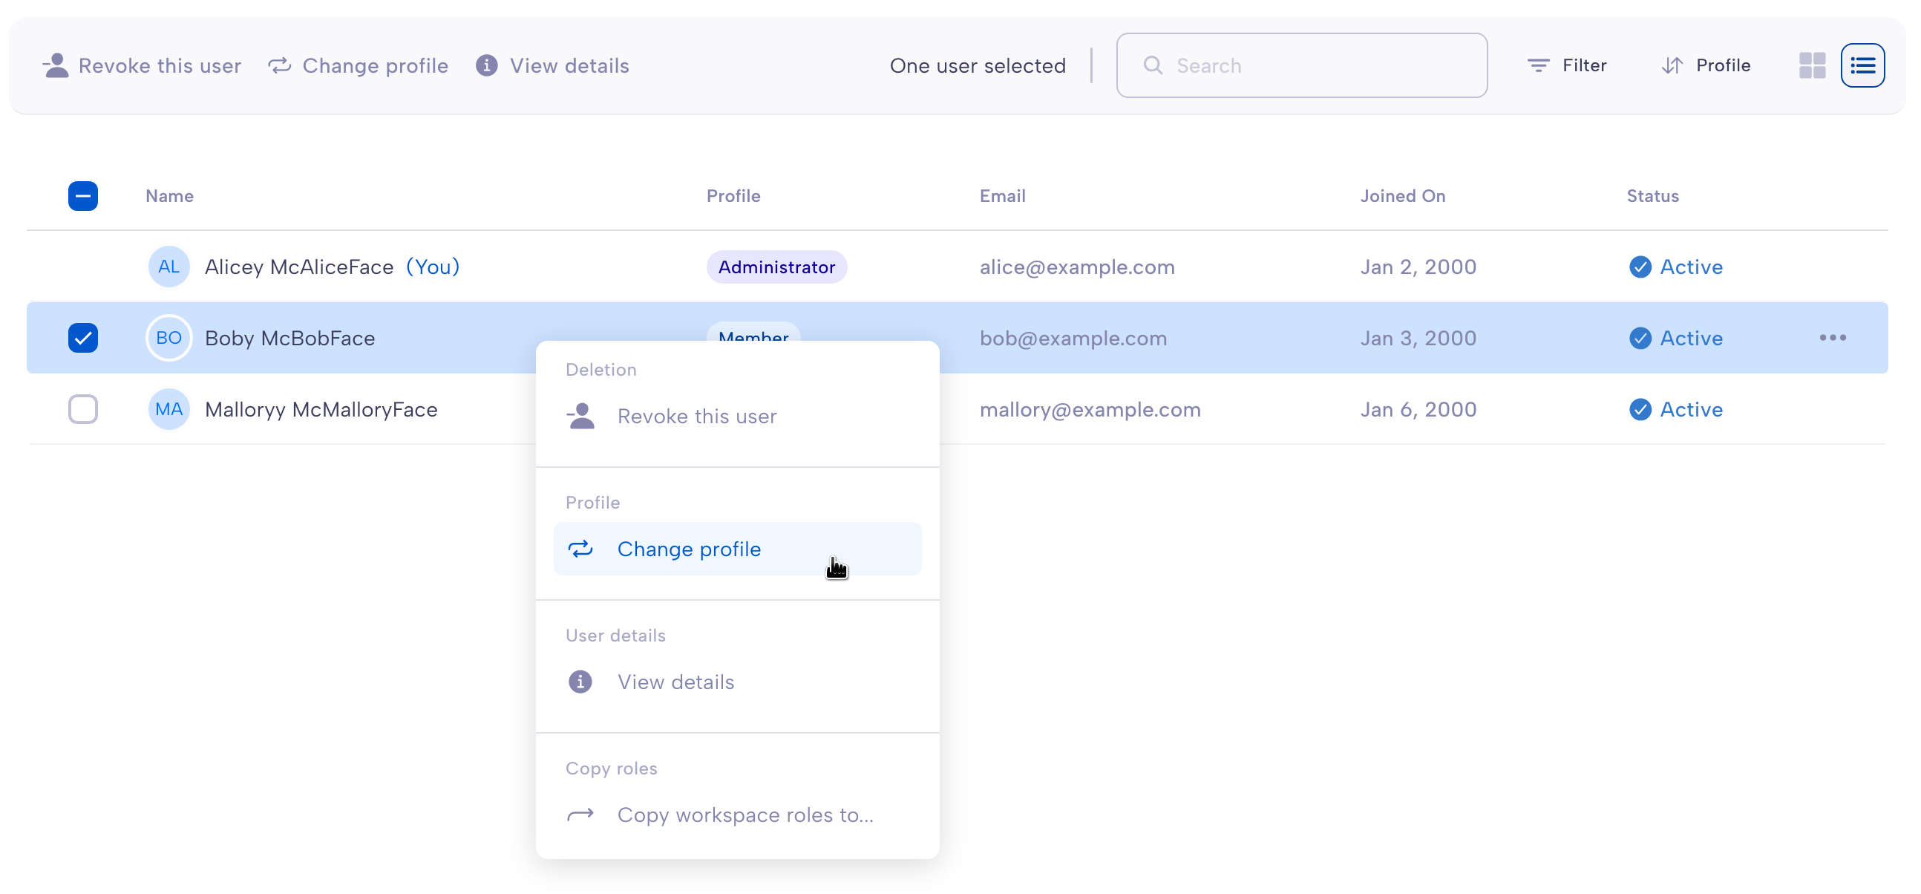The width and height of the screenshot is (1921, 894).
Task: Choose Change profile in context menu
Action: [x=737, y=549]
